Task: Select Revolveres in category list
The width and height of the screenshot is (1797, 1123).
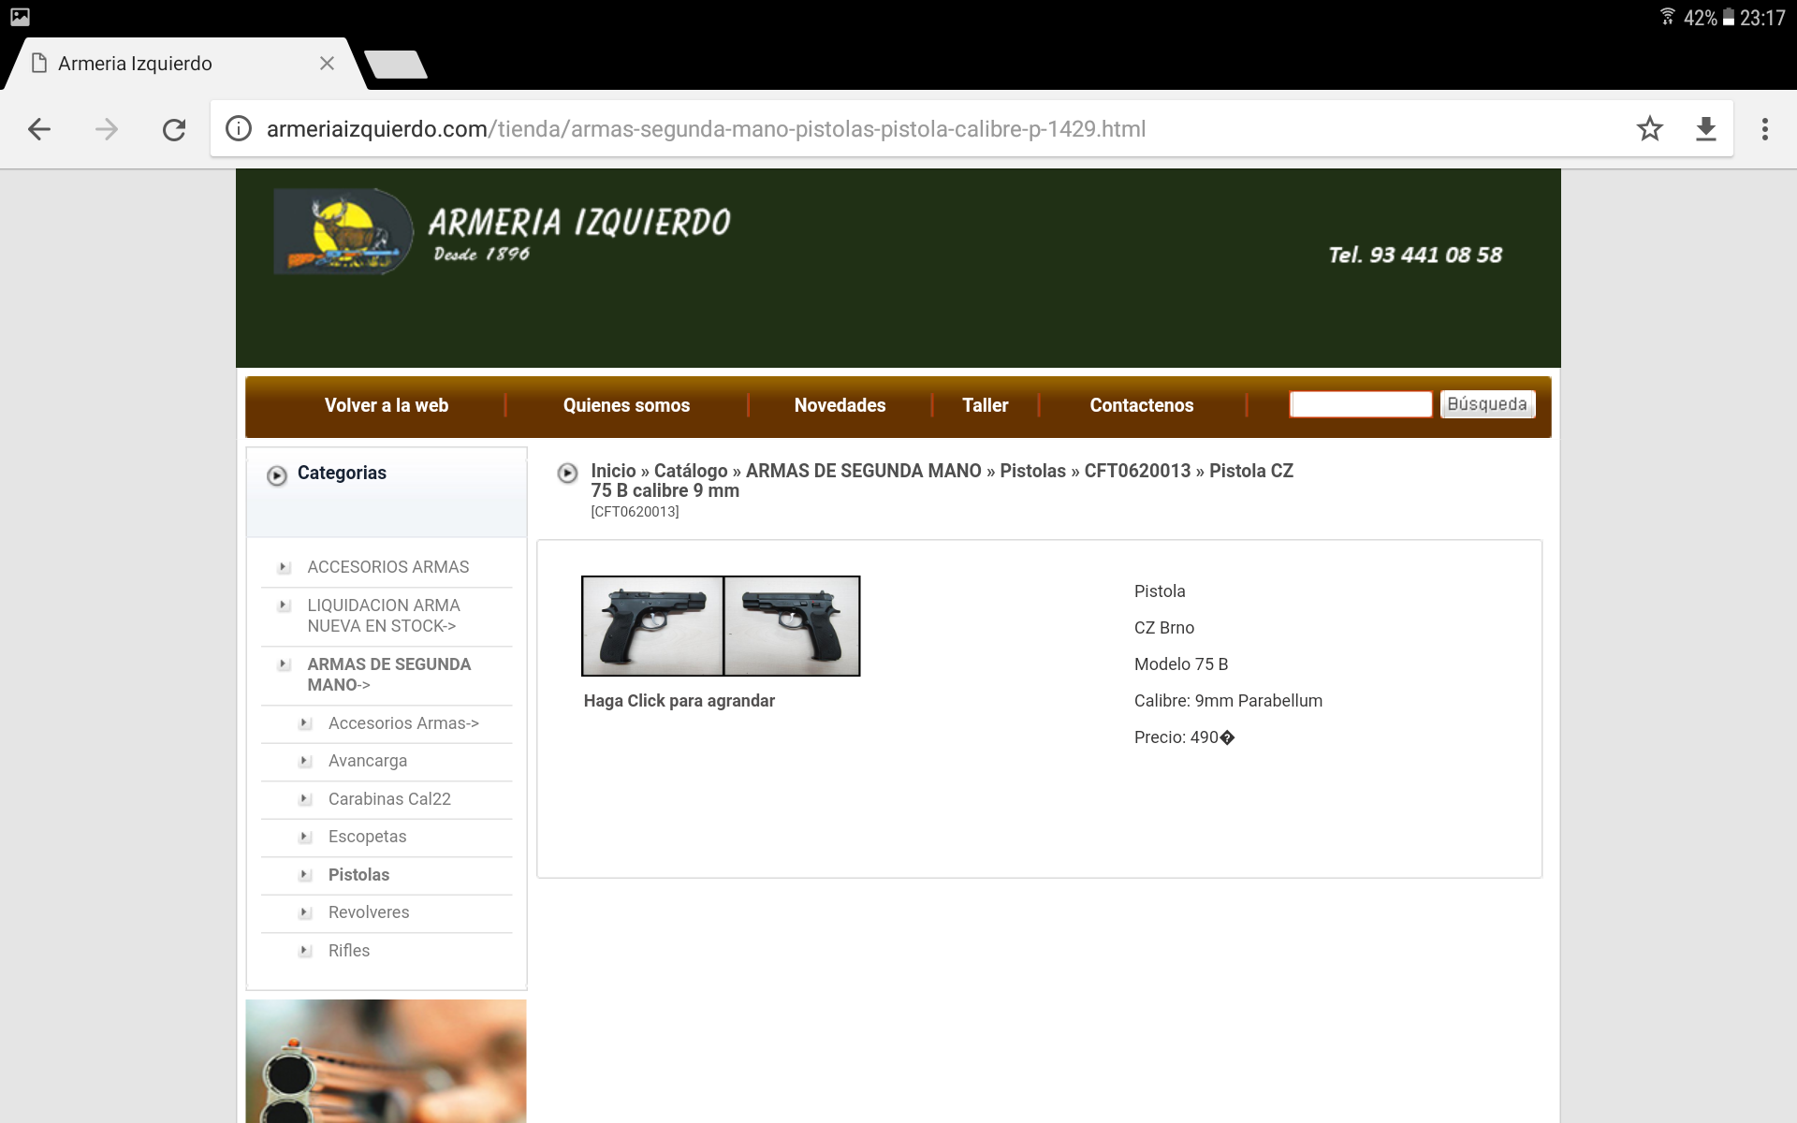Action: [x=368, y=912]
